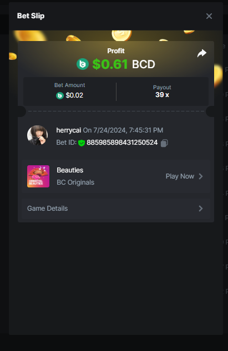Click the $0.02 bet amount value
This screenshot has width=228, height=351.
click(74, 95)
